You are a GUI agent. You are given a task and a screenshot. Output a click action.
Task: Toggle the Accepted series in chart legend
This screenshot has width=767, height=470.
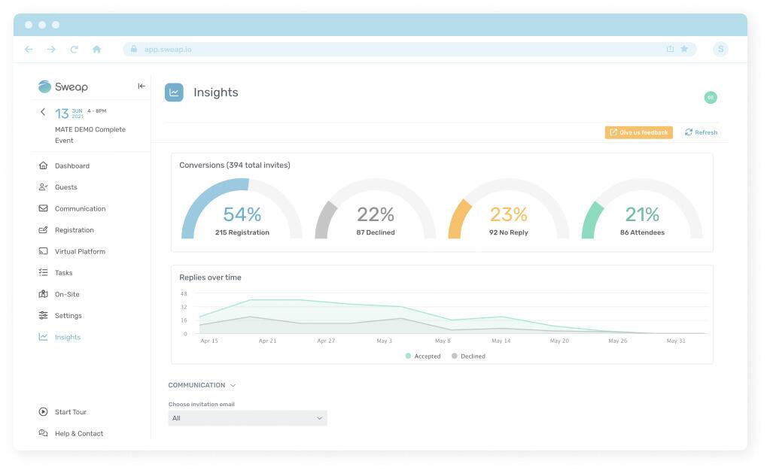click(x=423, y=356)
